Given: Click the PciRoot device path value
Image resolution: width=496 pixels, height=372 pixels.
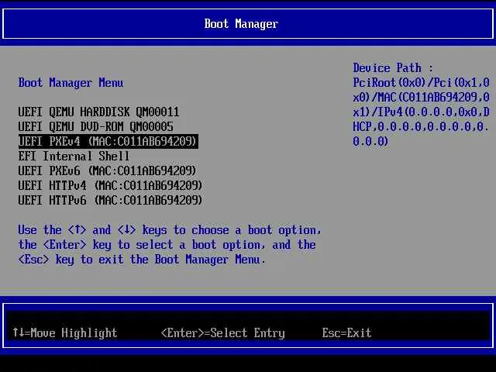Looking at the screenshot, I should pyautogui.click(x=421, y=112).
